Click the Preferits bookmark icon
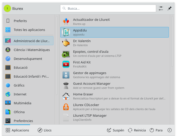The width and height of the screenshot is (177, 136). (8, 21)
